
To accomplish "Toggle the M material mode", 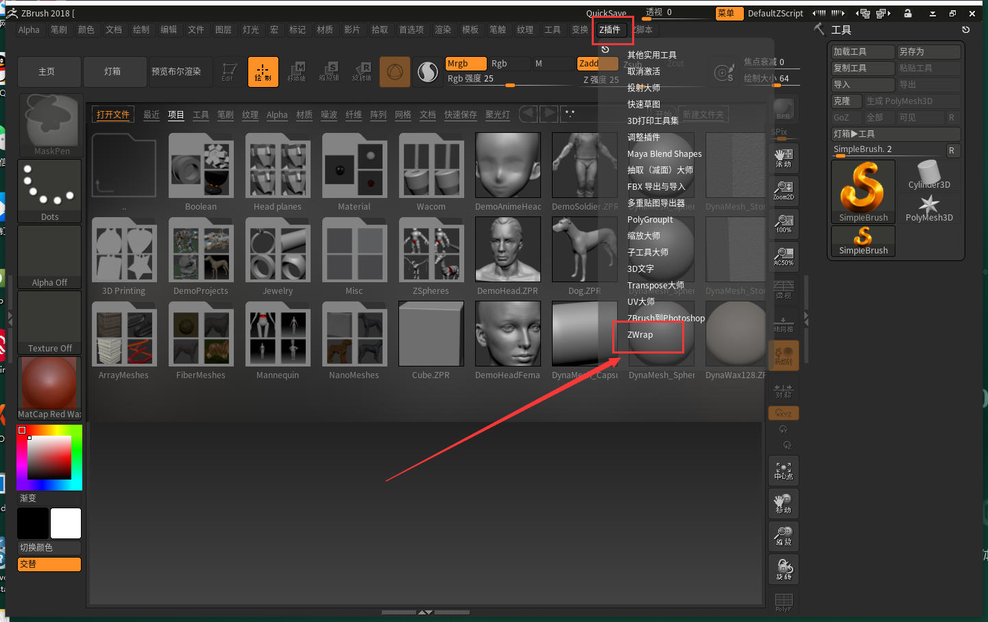I will (553, 64).
